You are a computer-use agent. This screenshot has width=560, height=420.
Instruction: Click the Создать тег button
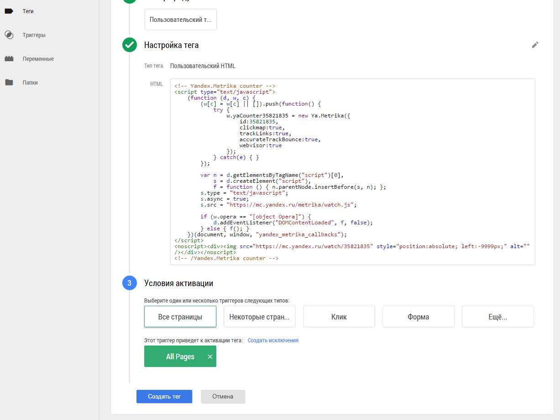tap(164, 397)
